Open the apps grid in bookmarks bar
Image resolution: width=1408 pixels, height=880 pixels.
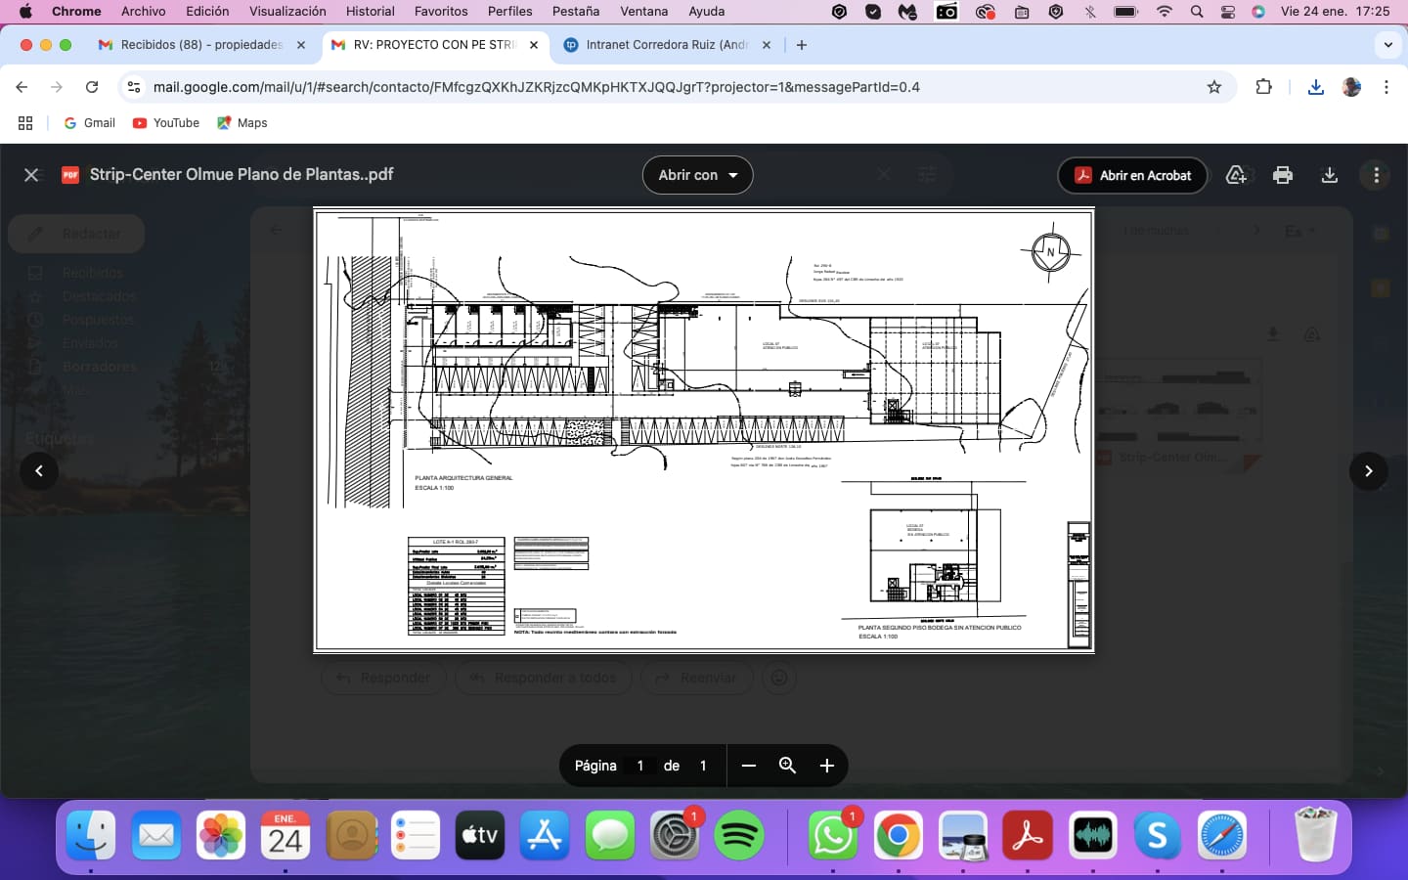pyautogui.click(x=25, y=123)
